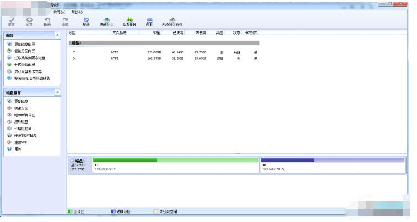Collapse the 磁盘操作 panel with its chevron
Viewport: 417px width, 222px height.
(x=58, y=92)
